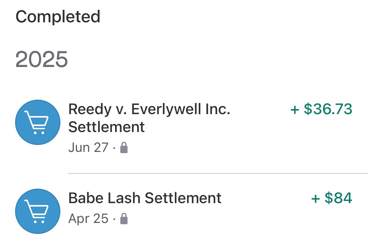Click the divider line between transactions
Image resolution: width=368 pixels, height=244 pixels.
218,173
